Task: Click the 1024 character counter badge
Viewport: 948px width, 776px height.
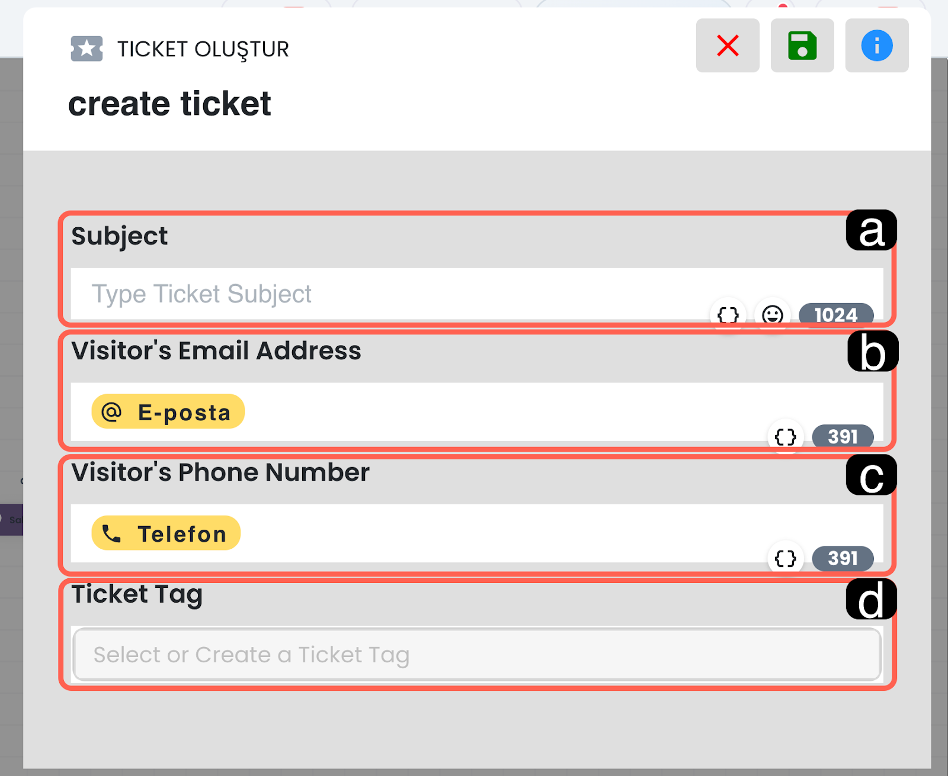Action: pyautogui.click(x=836, y=315)
